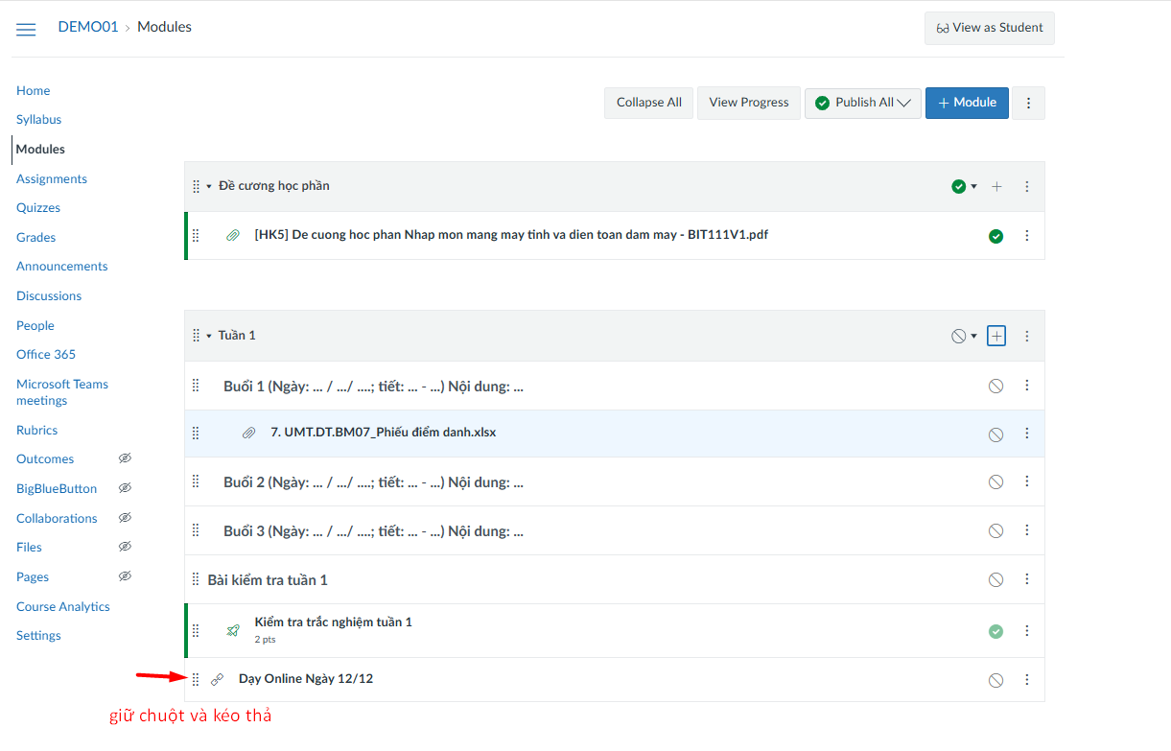
Task: Click the attachment icon of Phiếu điểm danh file
Action: 249,434
